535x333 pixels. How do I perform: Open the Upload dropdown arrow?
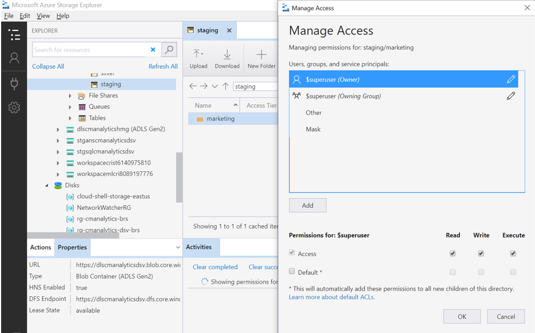click(x=202, y=54)
